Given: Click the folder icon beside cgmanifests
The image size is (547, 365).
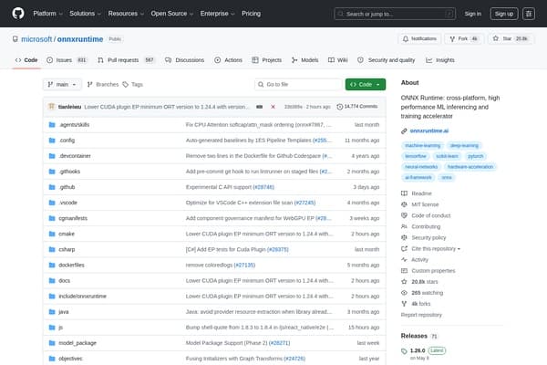Looking at the screenshot, I should (52, 218).
